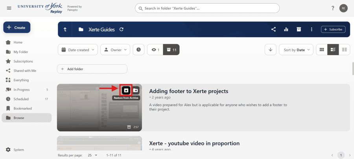Image resolution: width=354 pixels, height=159 pixels.
Task: Click the Add folder button
Action: pos(92,69)
